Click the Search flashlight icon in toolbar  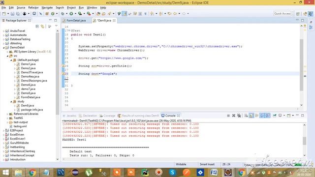click(109, 14)
